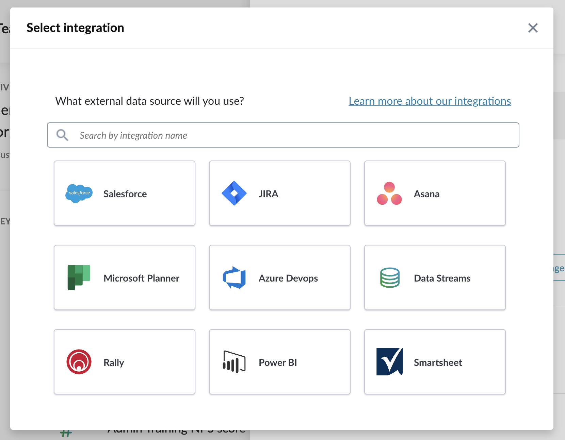Close the Select integration dialog
This screenshot has width=565, height=440.
[x=533, y=28]
